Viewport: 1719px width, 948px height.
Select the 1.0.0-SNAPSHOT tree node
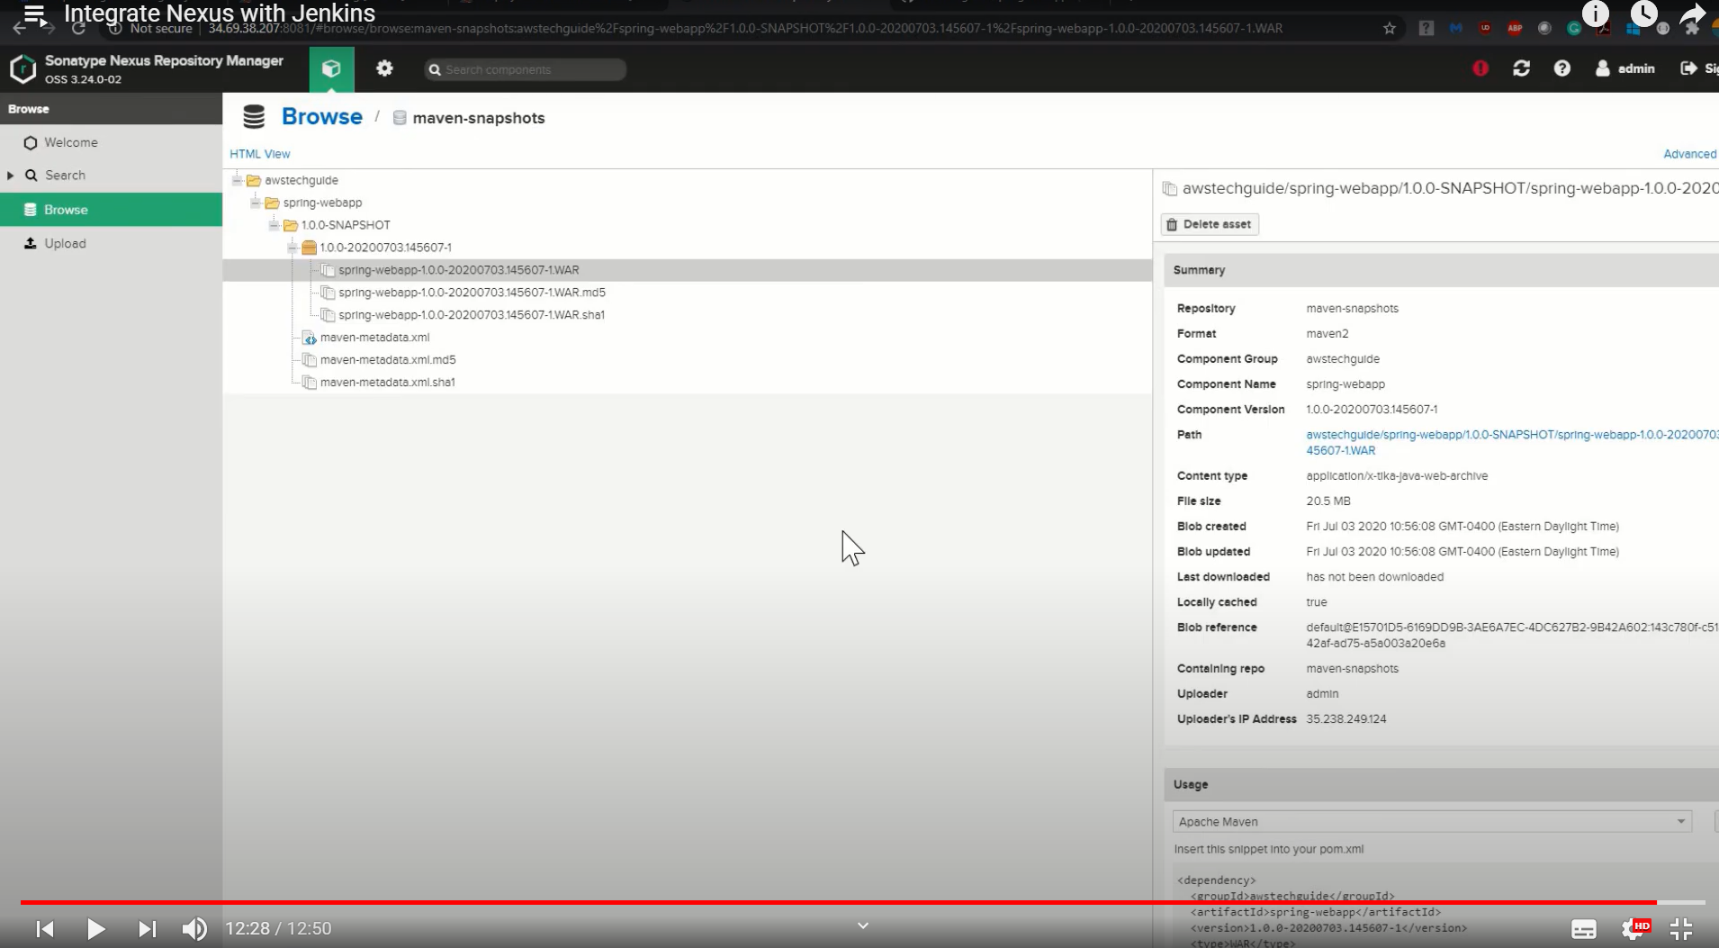pos(346,225)
